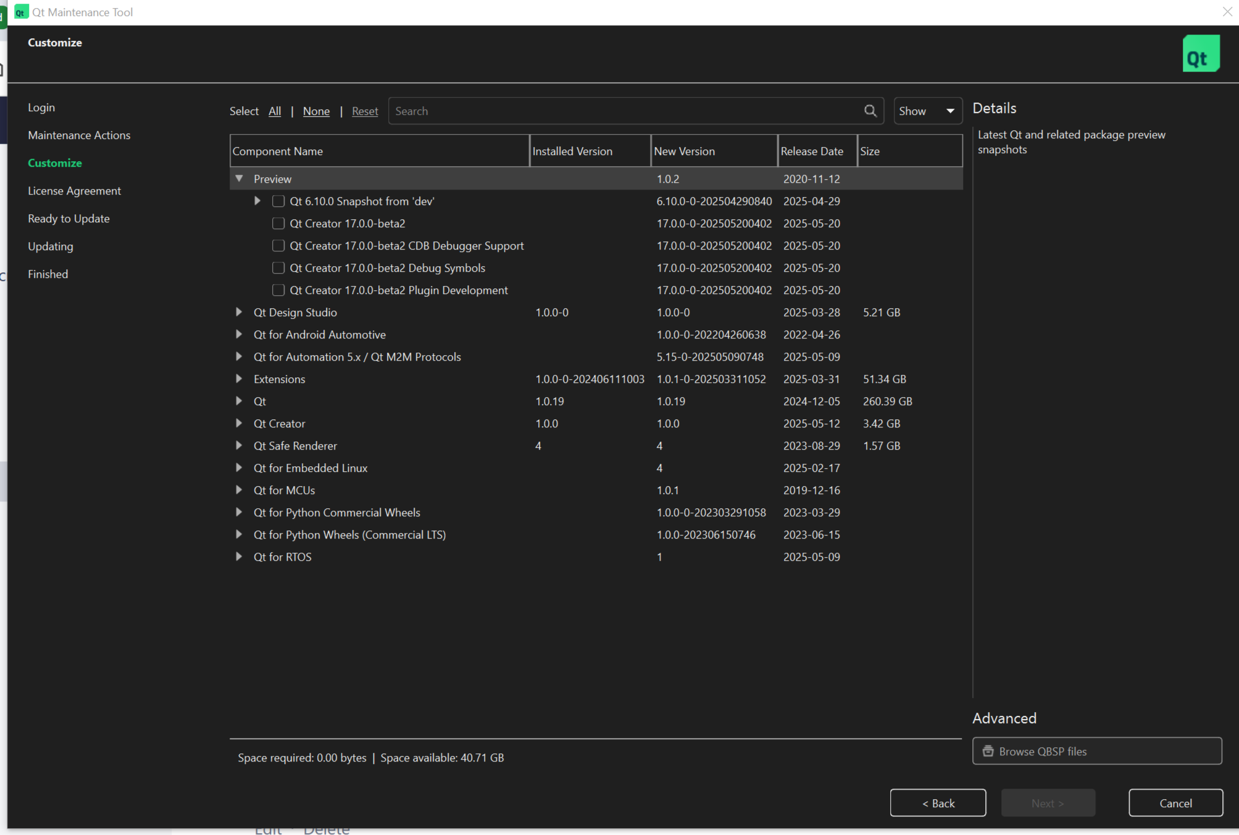Open Maintenance Actions step
This screenshot has height=835, width=1239.
[x=79, y=135]
